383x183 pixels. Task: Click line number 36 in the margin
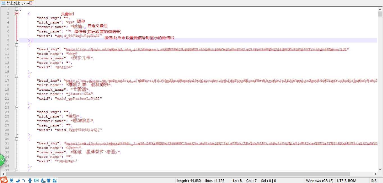tap(7, 166)
